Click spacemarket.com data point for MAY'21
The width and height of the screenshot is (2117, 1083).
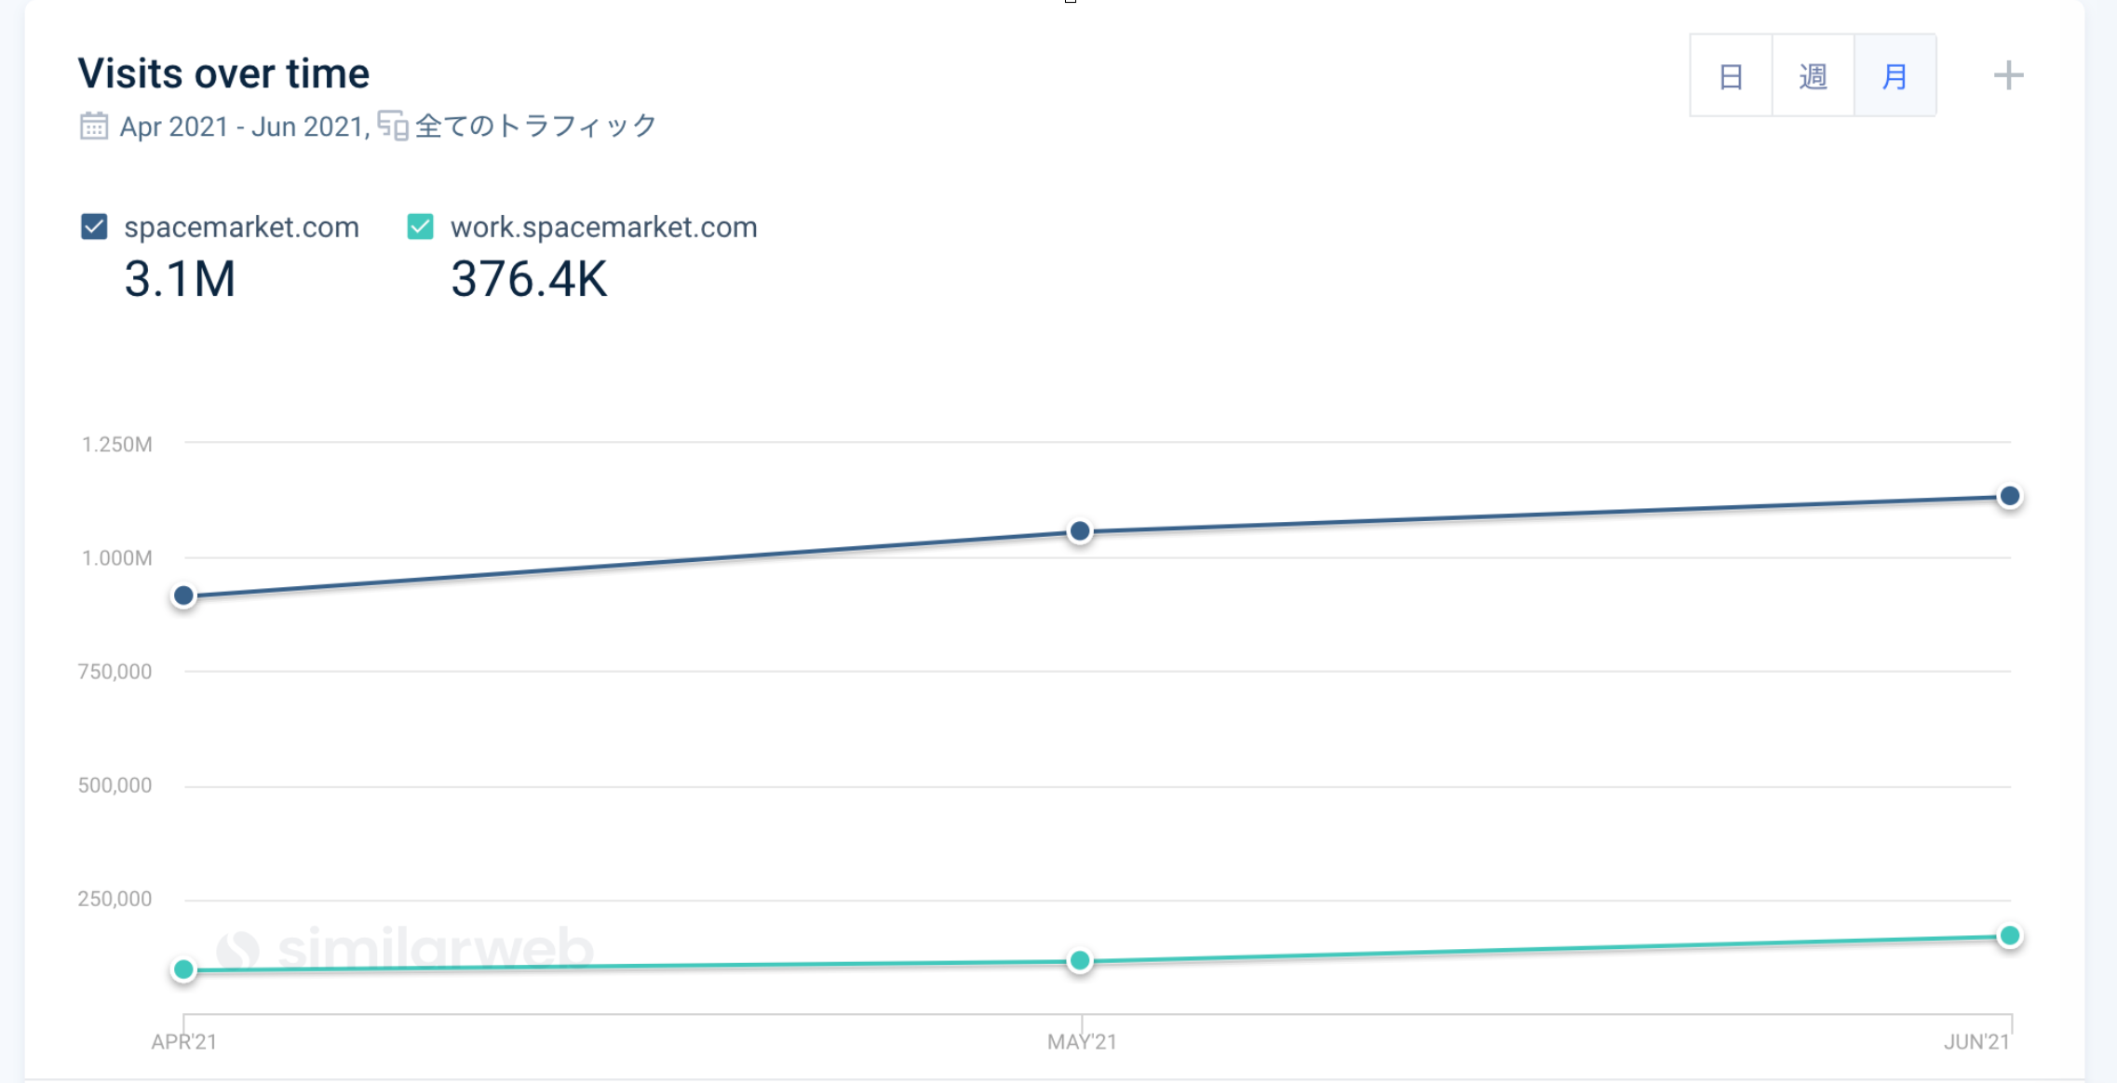[1080, 531]
